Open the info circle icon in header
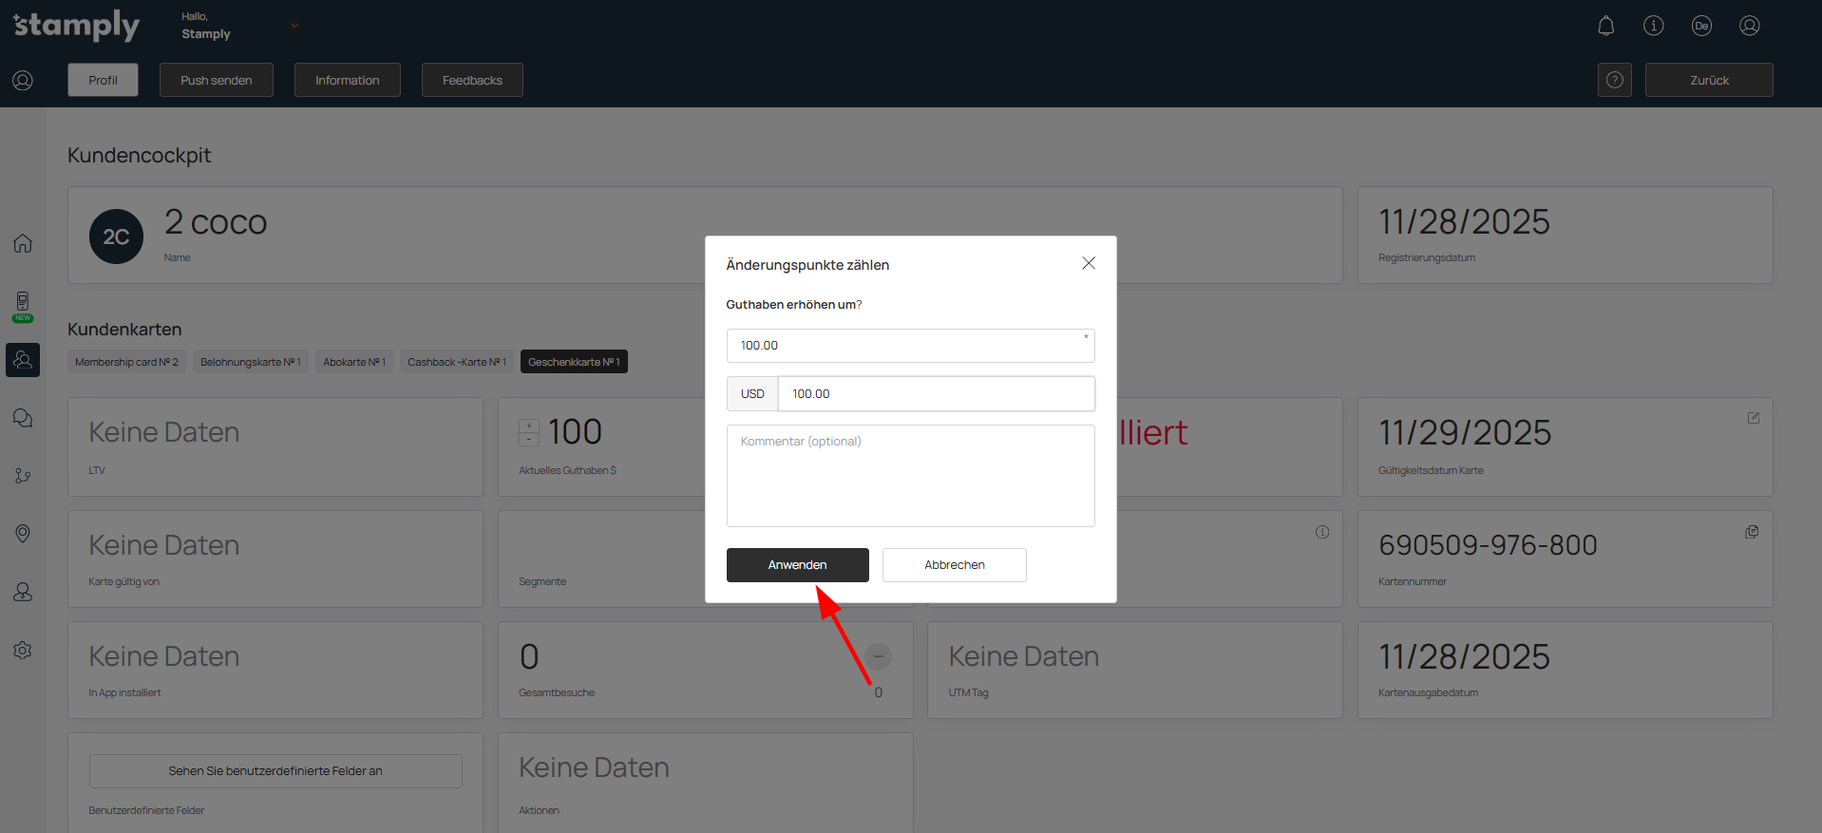 point(1653,26)
